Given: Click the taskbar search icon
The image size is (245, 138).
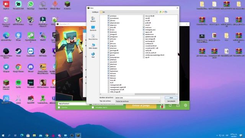Looking at the screenshot, I should click(x=9, y=135).
